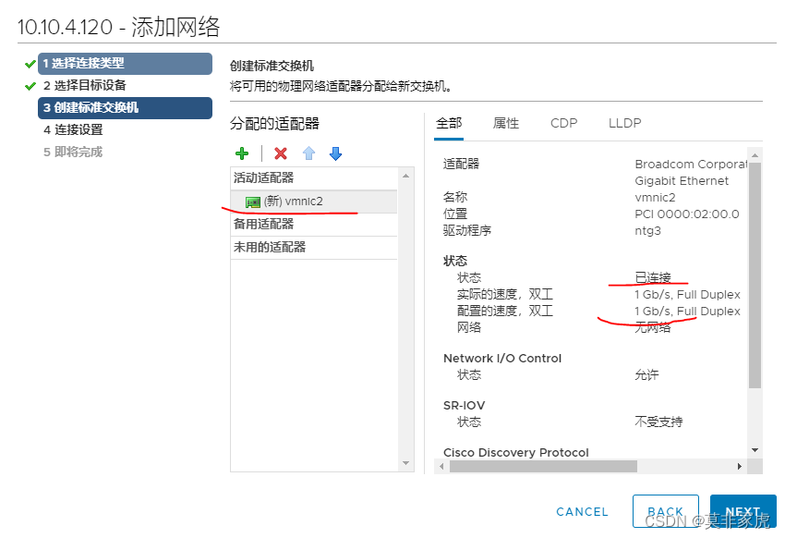Click the NEXT button

[x=743, y=511]
